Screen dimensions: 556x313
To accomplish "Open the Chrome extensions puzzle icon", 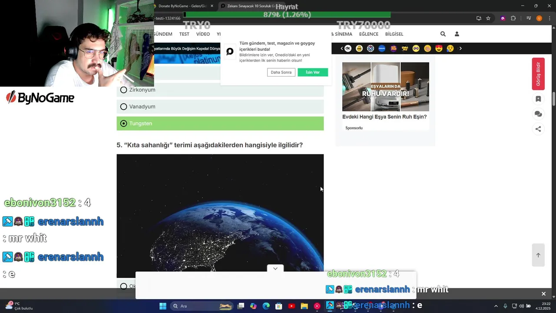I will [513, 18].
